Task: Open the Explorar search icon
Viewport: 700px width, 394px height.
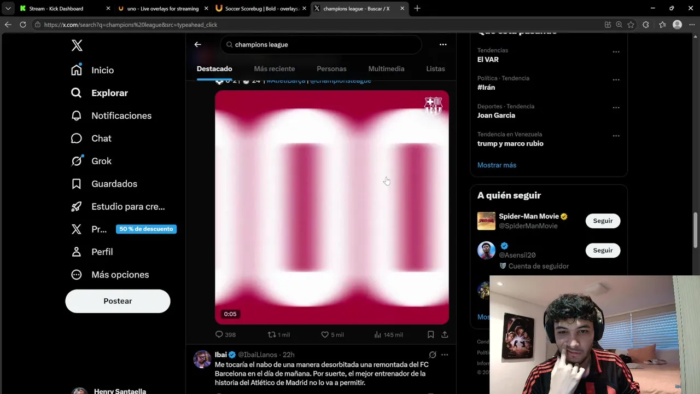Action: coord(77,93)
